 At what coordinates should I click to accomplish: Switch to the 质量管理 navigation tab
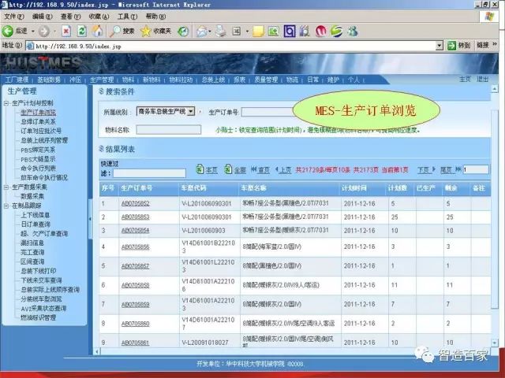pyautogui.click(x=266, y=80)
